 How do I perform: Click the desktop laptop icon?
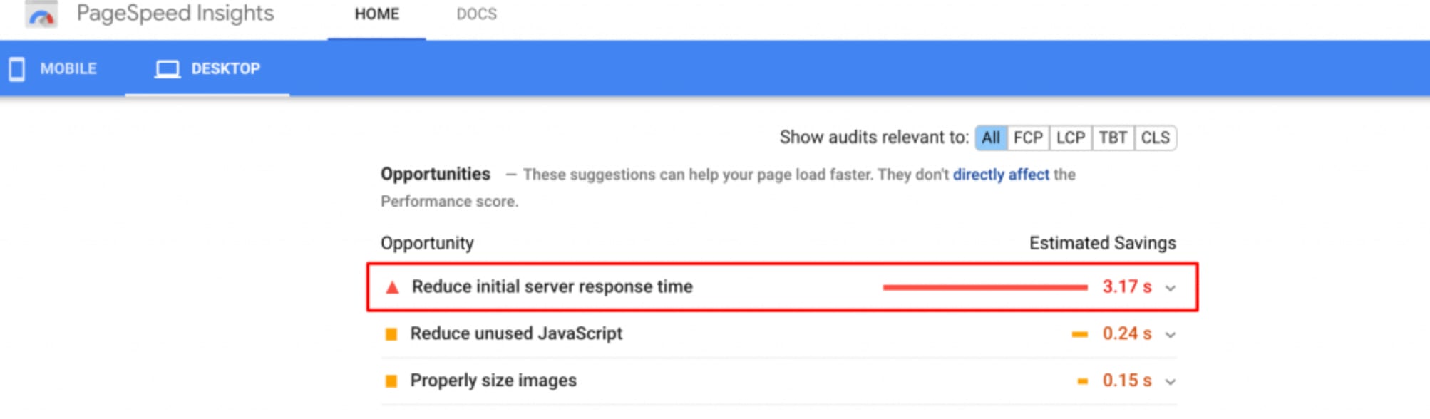[168, 69]
